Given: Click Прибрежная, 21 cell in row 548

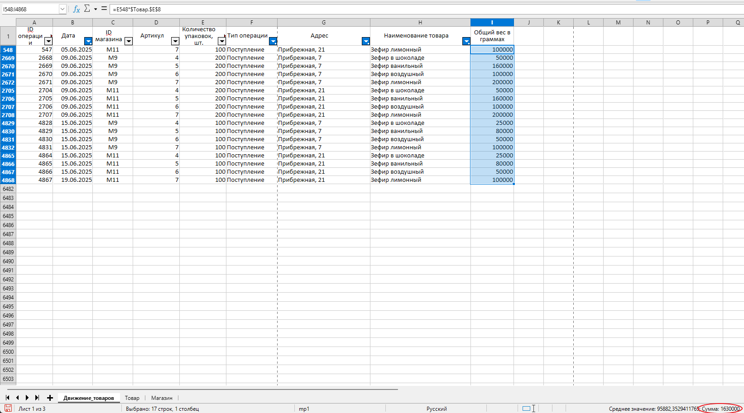Looking at the screenshot, I should [324, 50].
